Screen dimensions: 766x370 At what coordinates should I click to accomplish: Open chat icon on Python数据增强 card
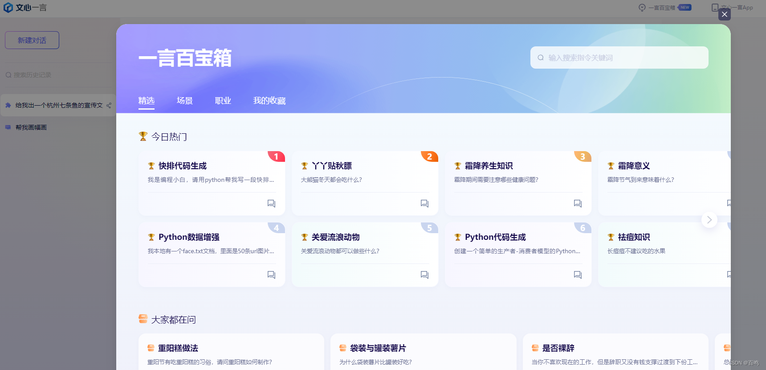[x=271, y=275]
